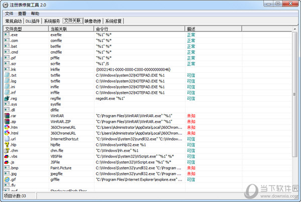The image size is (301, 202).
Task: Select the Paint.Picture association cell
Action: coord(61,168)
